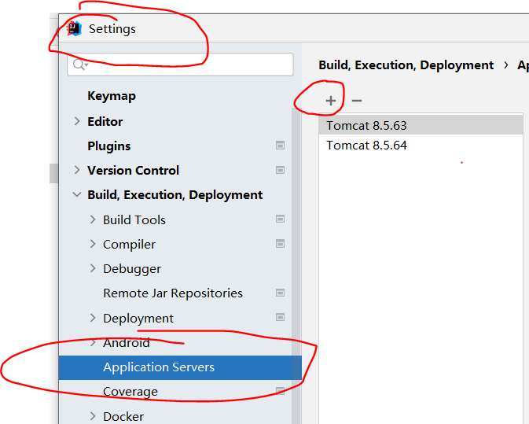Select Tomcat 8.5.63 in server list
The width and height of the screenshot is (529, 424).
coord(367,125)
